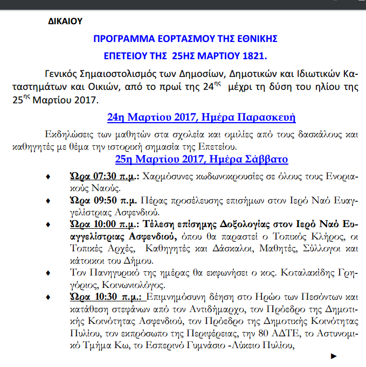This screenshot has width=366, height=367.
Task: Click the underlined Ώρα 10:00 π.μ. label
Action: click(103, 224)
